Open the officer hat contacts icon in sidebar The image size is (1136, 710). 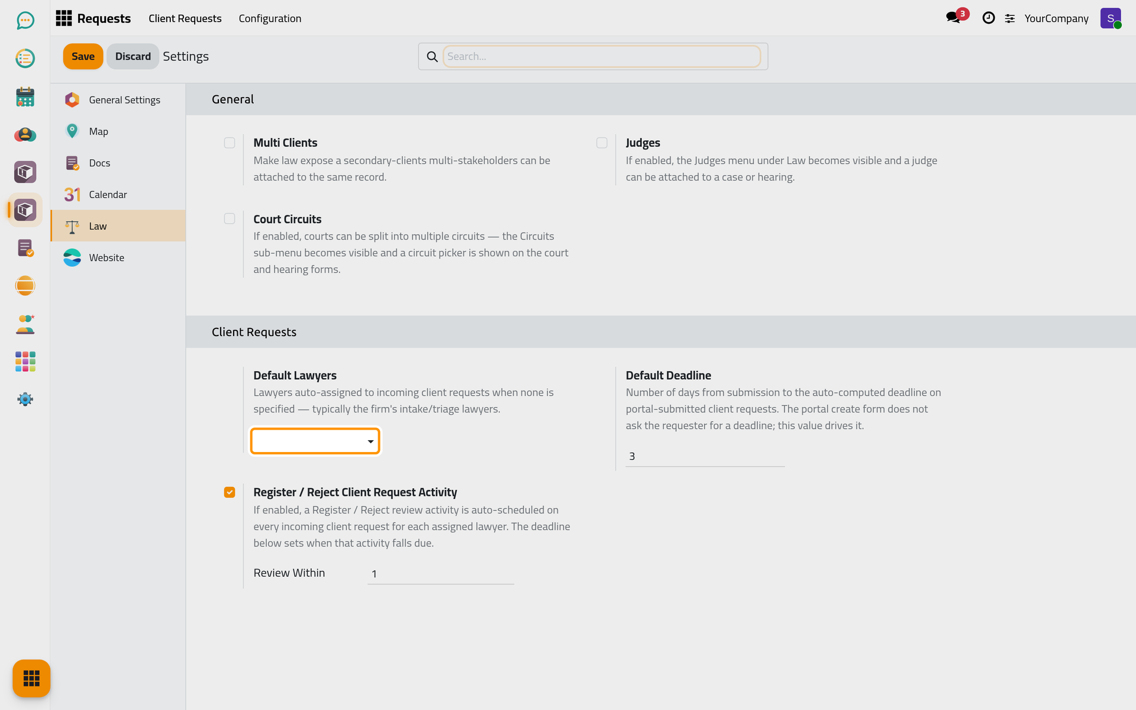(x=25, y=134)
